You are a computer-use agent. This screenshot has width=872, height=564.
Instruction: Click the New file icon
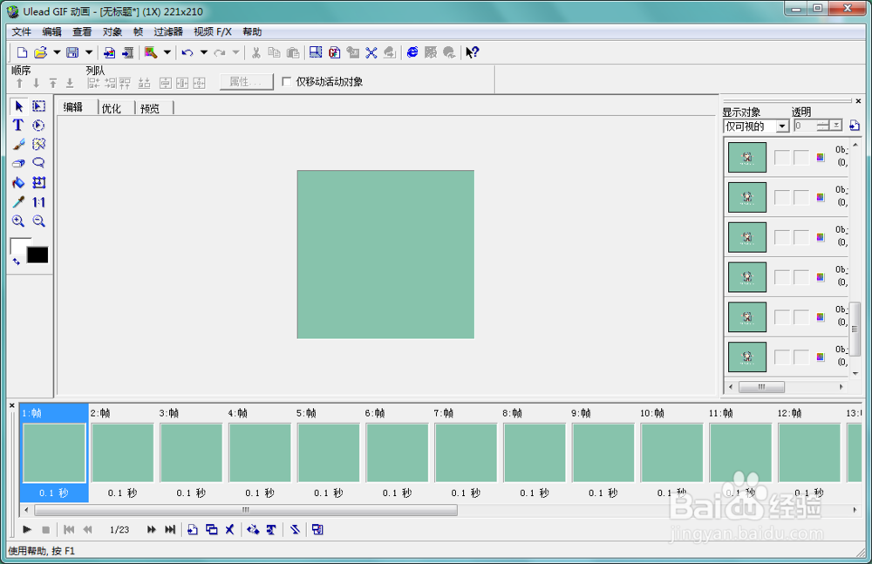[x=22, y=52]
